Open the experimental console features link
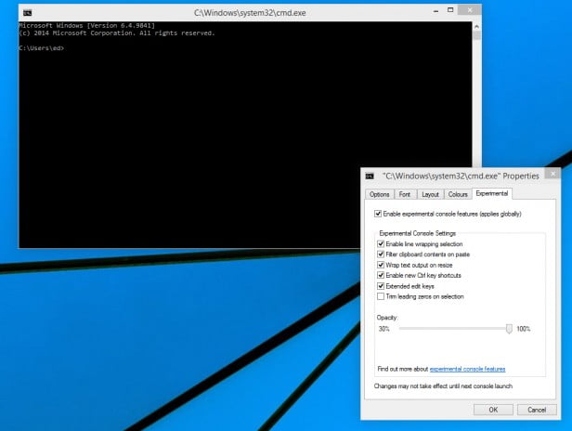 click(467, 369)
